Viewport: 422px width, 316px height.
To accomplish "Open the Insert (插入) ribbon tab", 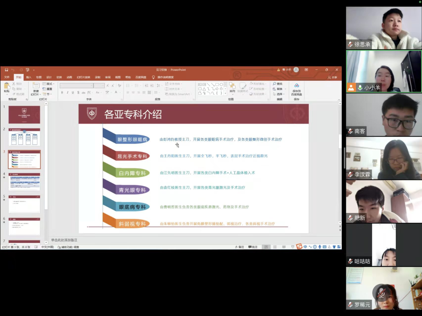I will pyautogui.click(x=29, y=77).
